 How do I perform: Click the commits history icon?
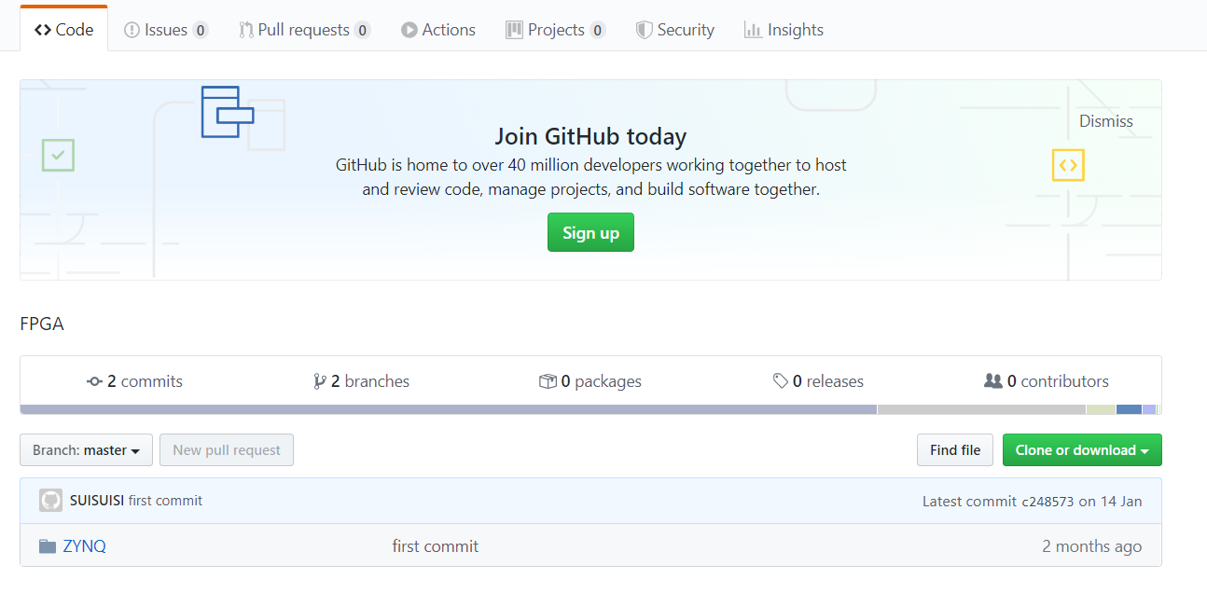pyautogui.click(x=94, y=381)
